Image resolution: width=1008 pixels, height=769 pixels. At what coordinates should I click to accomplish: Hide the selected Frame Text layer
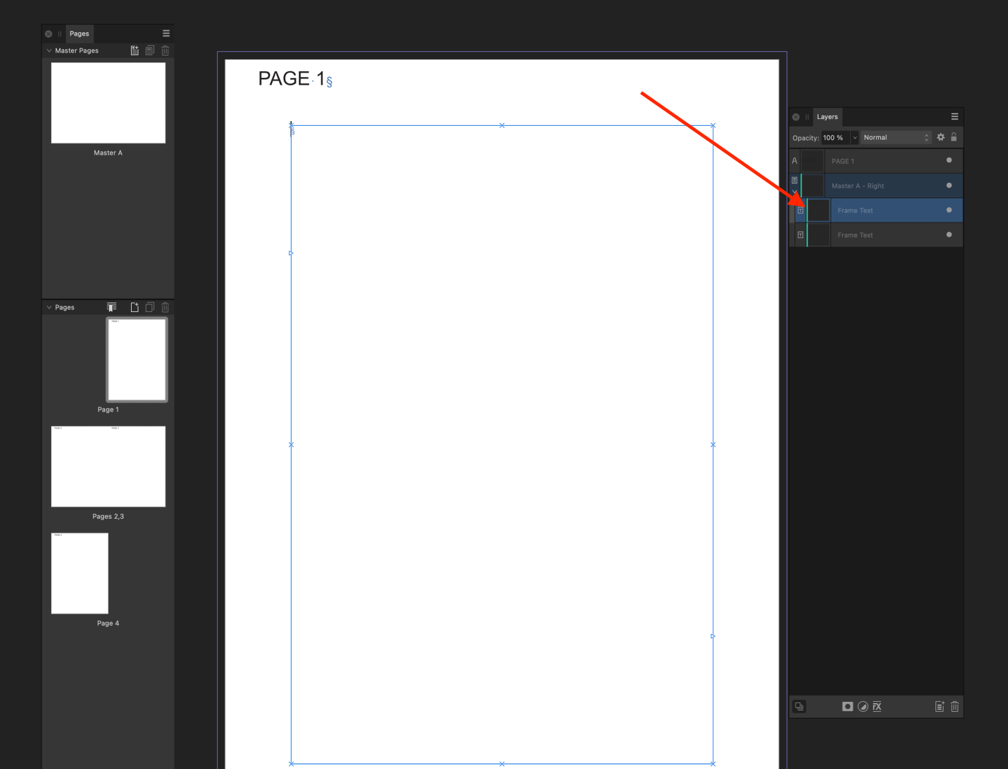tap(949, 210)
